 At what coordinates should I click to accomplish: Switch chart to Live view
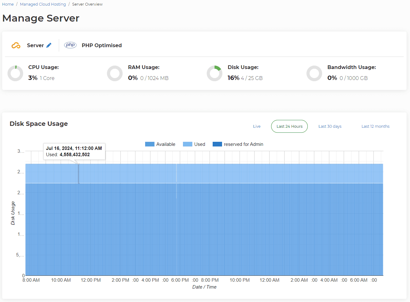click(257, 126)
